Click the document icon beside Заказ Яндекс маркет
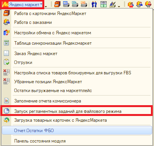 [x=7, y=53]
